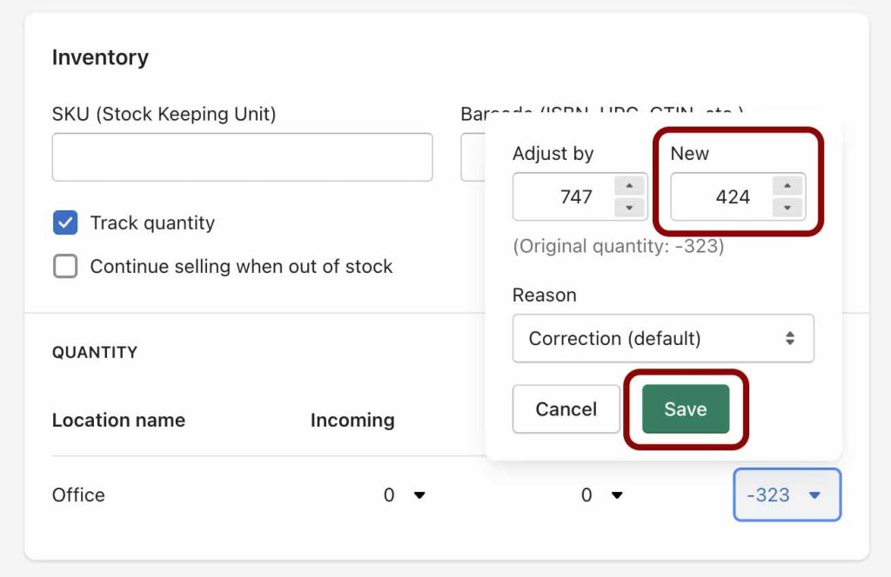Screen dimensions: 891x577
Task: Enable Continue selling when out of stock
Action: click(65, 266)
